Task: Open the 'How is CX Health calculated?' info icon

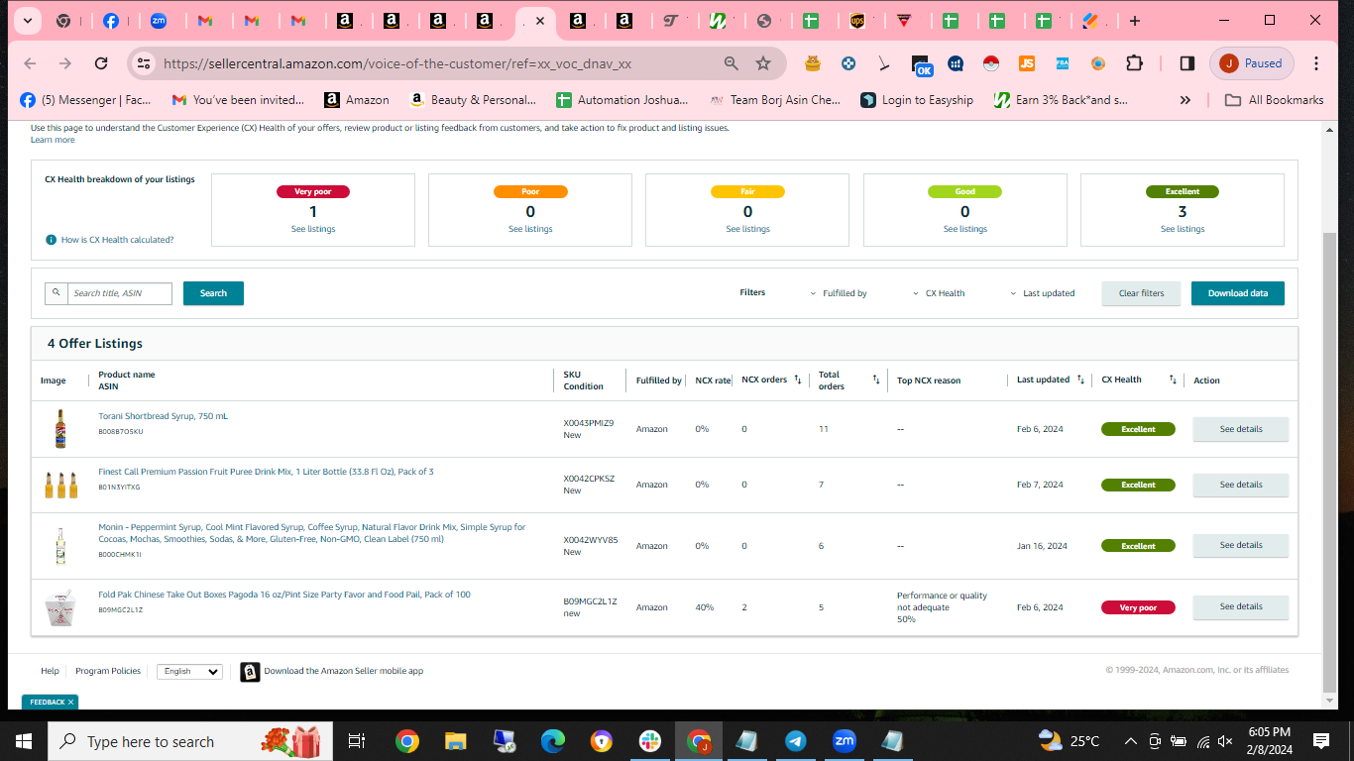Action: (51, 240)
